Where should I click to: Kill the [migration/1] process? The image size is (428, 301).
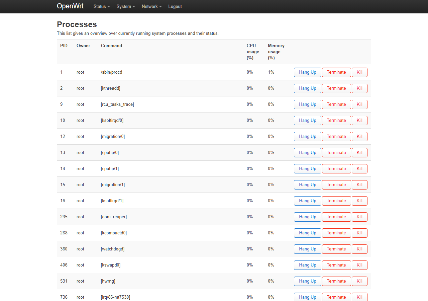pyautogui.click(x=359, y=185)
